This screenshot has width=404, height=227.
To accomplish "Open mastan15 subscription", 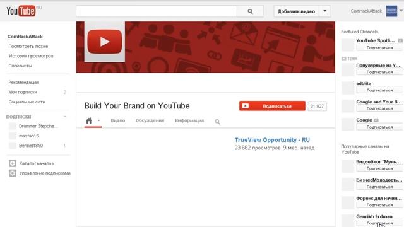I will 29,136.
